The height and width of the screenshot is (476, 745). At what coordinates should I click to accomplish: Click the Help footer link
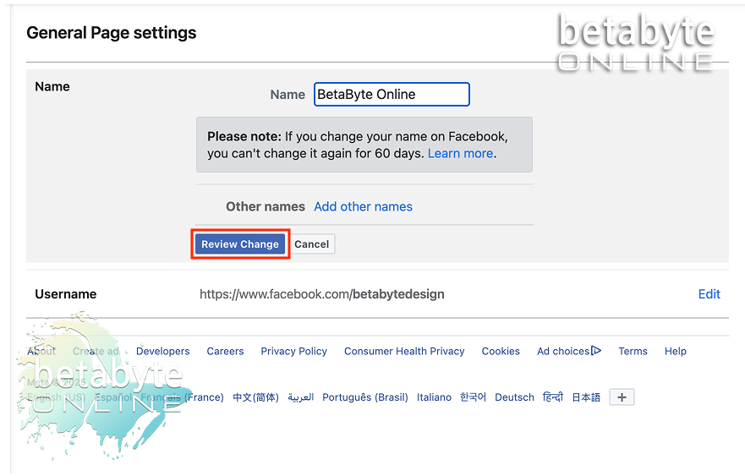(x=676, y=352)
